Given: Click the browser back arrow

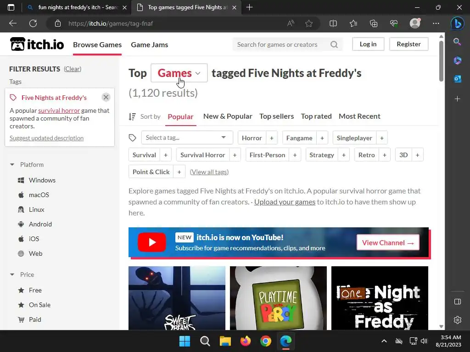Looking at the screenshot, I should tap(13, 23).
